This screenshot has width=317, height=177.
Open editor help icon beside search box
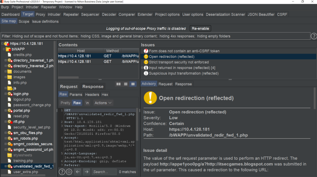[62, 172]
